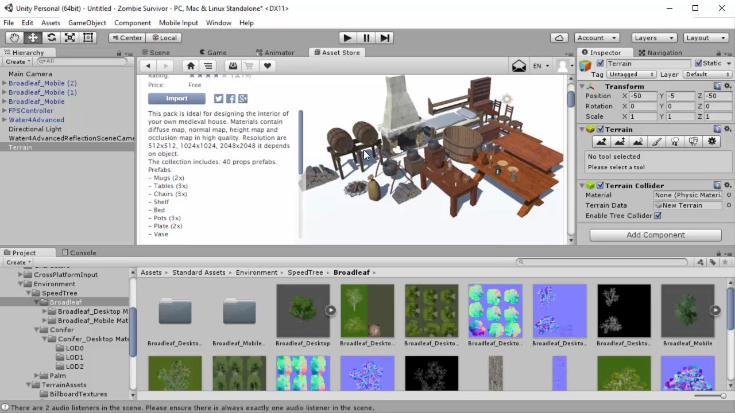Select Paint Texture terrain tool
This screenshot has width=735, height=413.
click(x=657, y=142)
